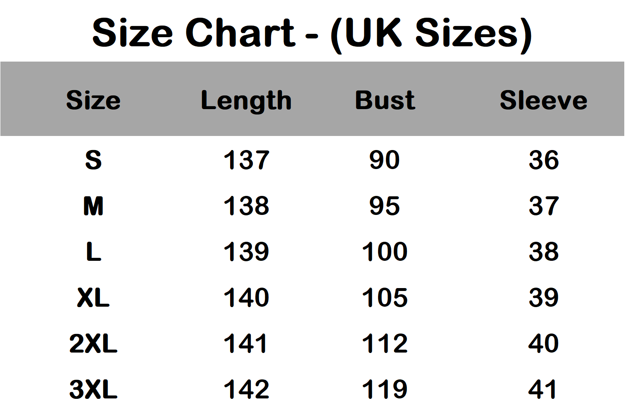Click the length value 137
The height and width of the screenshot is (410, 628).
pyautogui.click(x=246, y=160)
